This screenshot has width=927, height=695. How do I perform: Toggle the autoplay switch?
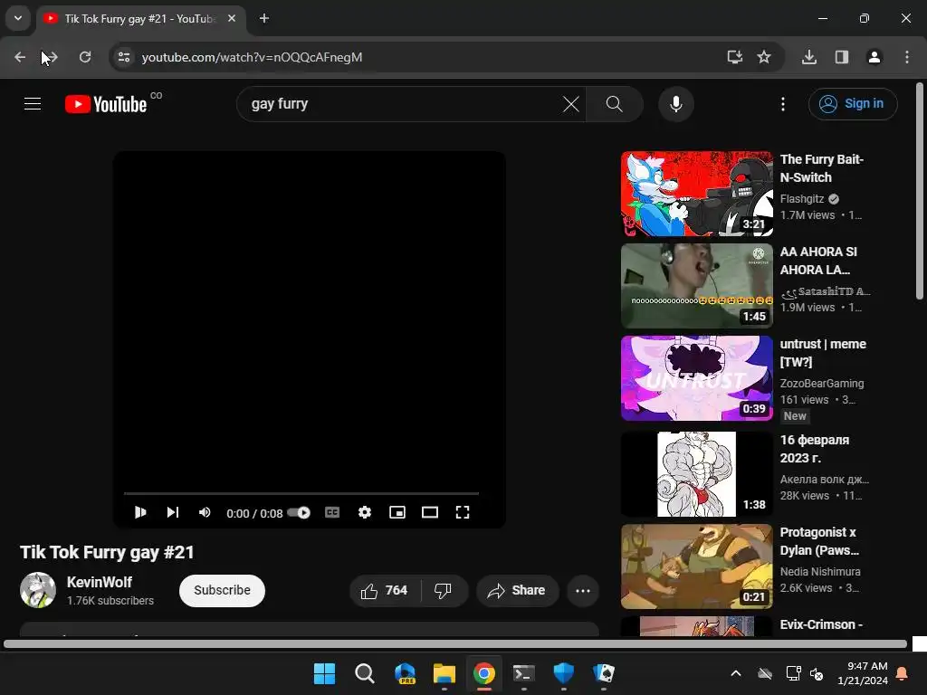tap(299, 512)
